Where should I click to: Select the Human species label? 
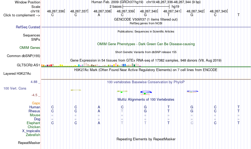(35, 107)
